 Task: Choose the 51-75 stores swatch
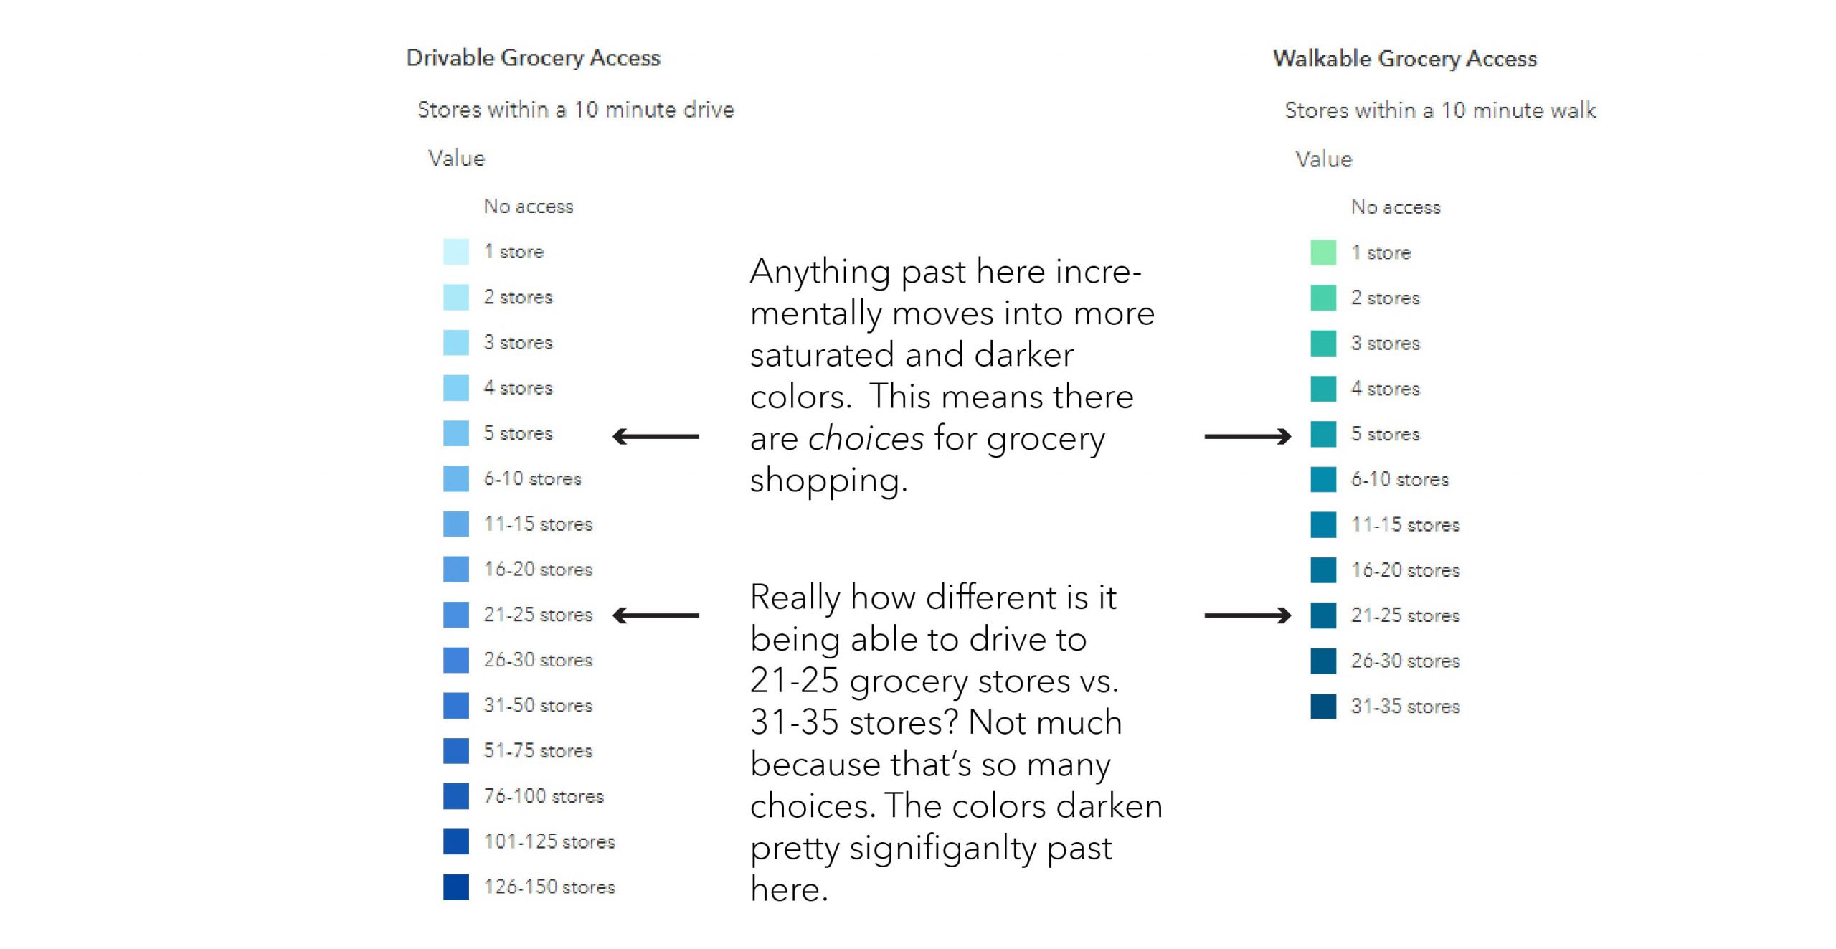point(456,751)
